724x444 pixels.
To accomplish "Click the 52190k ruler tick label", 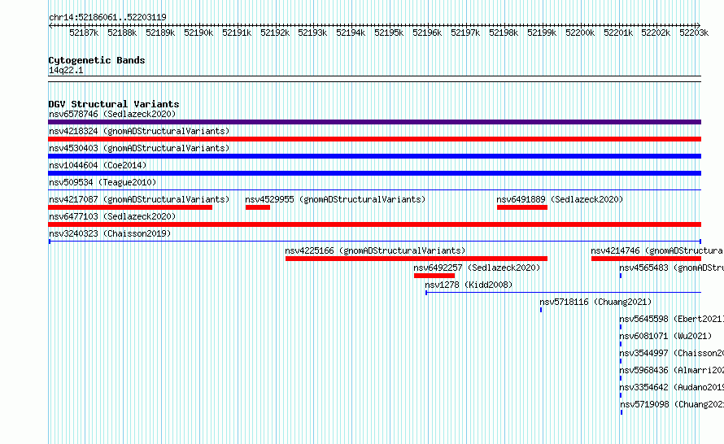I will pyautogui.click(x=198, y=33).
